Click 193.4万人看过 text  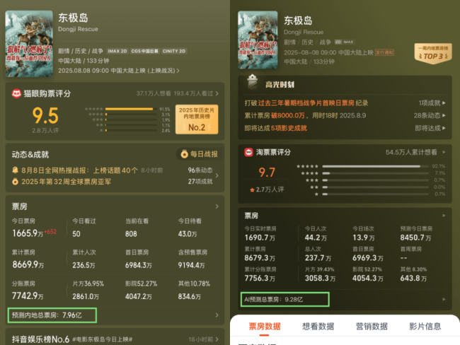click(x=193, y=93)
